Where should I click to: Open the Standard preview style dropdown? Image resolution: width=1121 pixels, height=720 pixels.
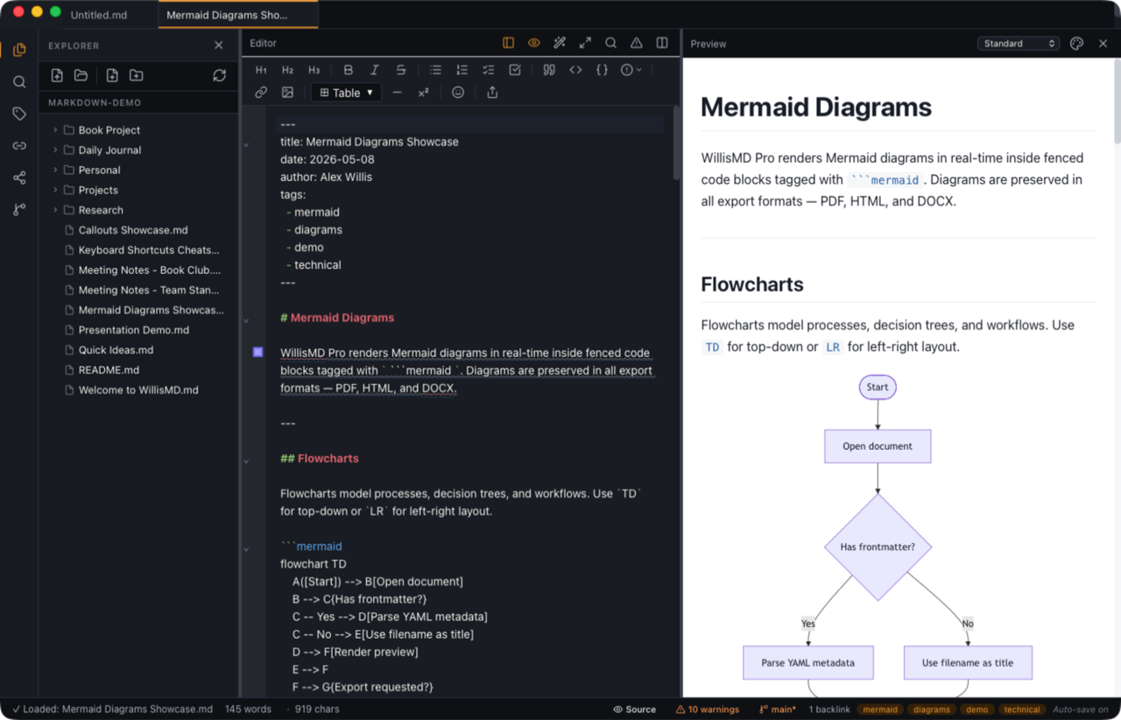[x=1019, y=44]
